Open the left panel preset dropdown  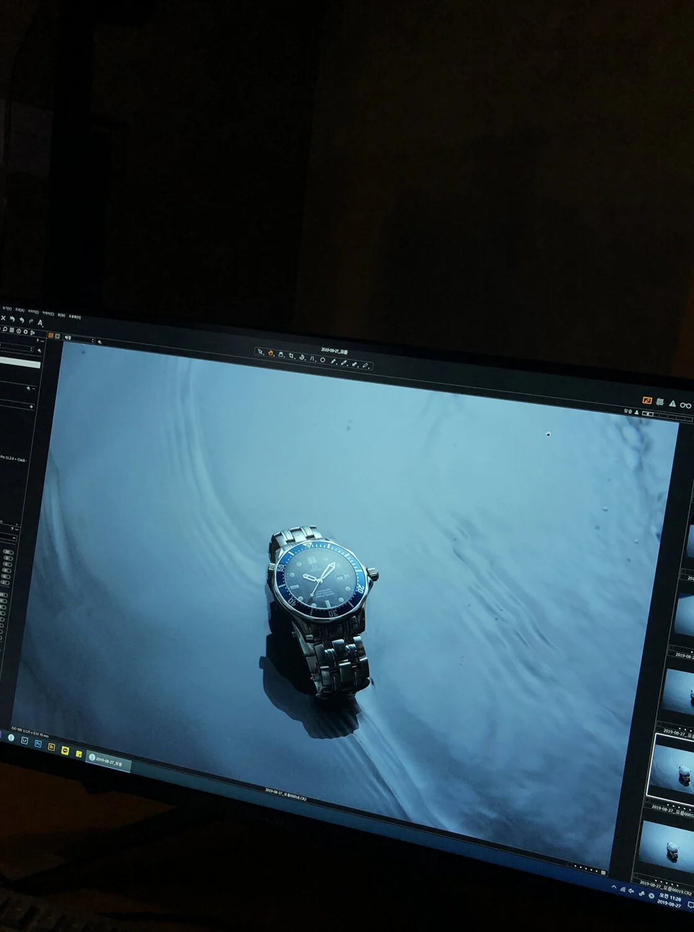(17, 349)
